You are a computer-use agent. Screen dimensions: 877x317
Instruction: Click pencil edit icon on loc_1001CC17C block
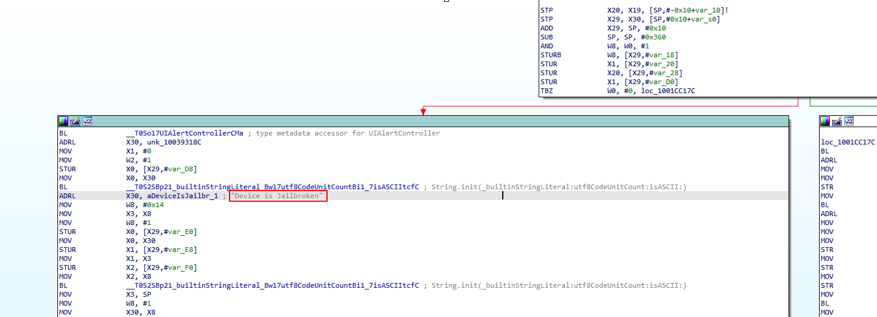[x=837, y=121]
